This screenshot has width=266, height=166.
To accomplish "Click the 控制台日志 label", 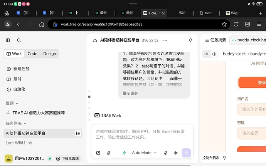I will click(x=211, y=158).
